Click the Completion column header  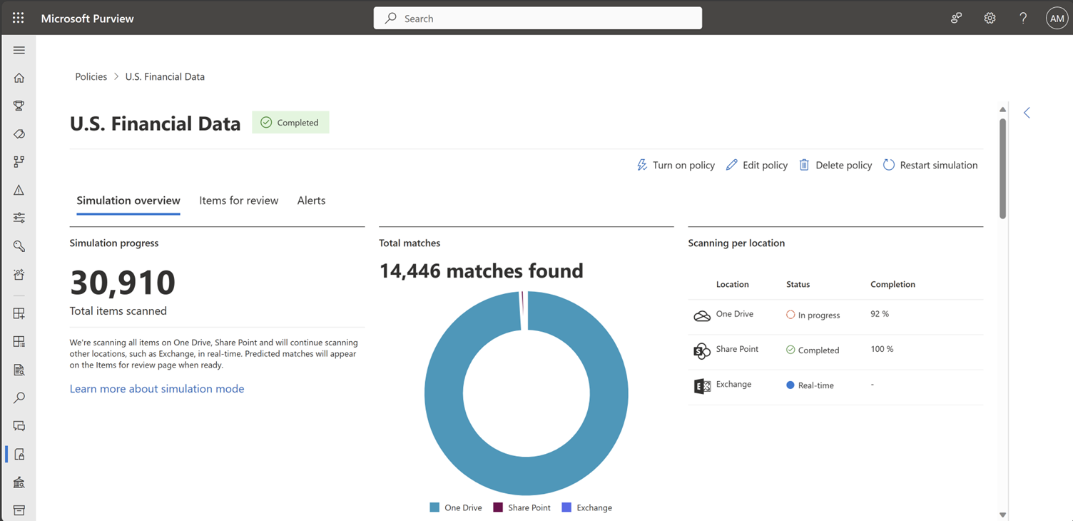click(x=893, y=284)
